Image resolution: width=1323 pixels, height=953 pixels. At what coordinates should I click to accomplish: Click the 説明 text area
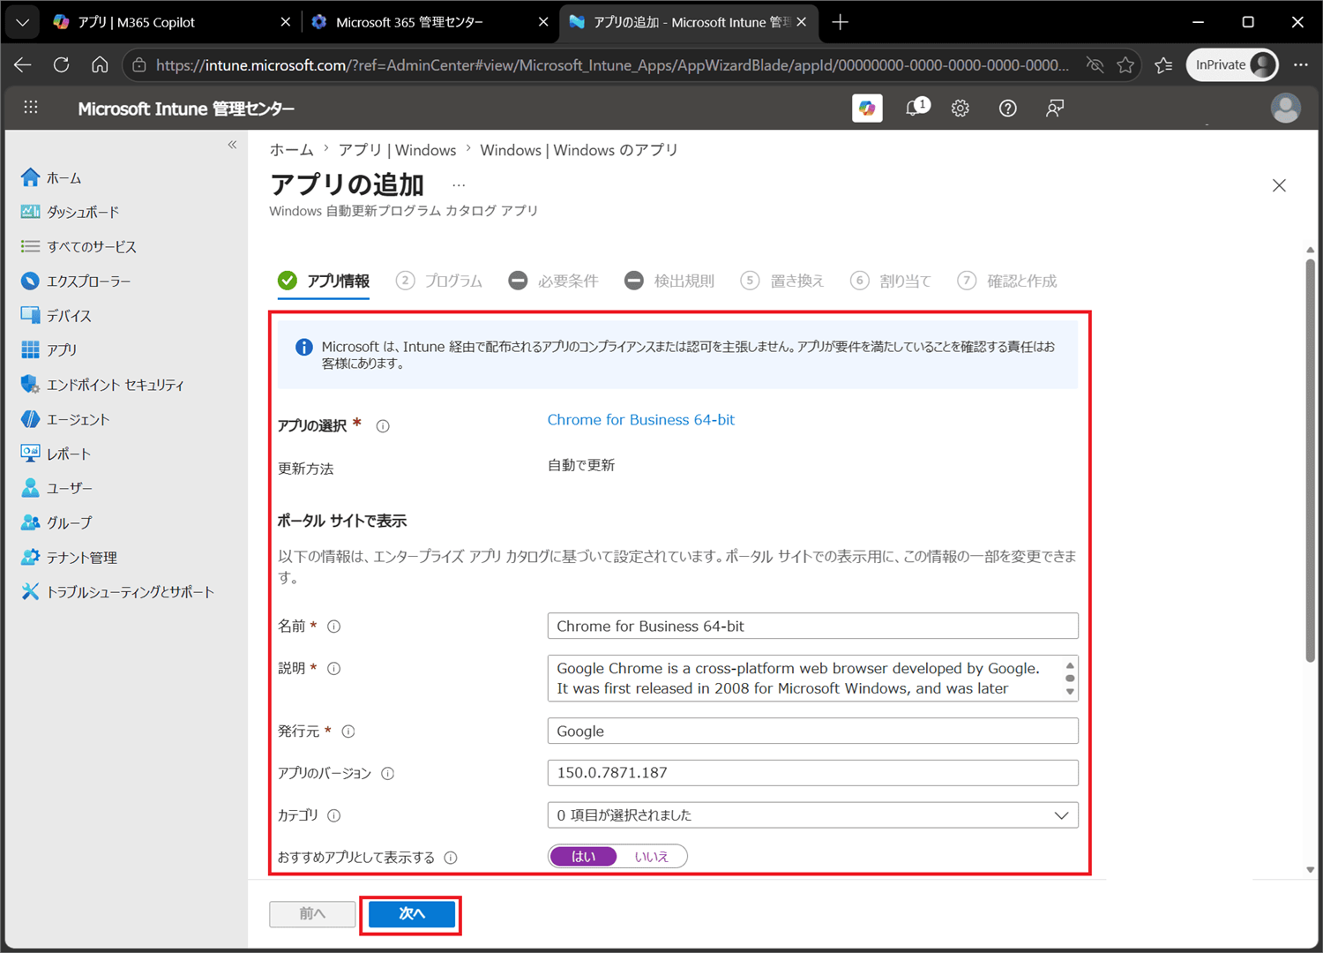coord(812,679)
